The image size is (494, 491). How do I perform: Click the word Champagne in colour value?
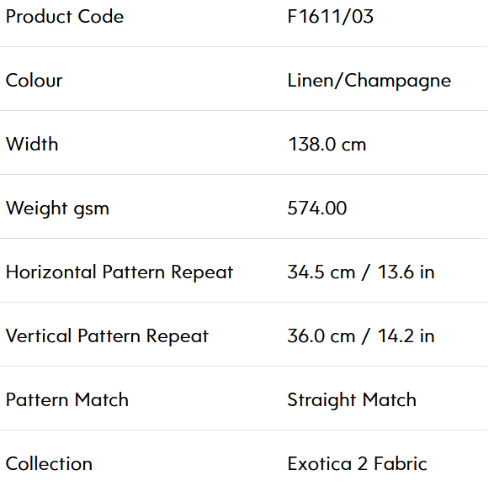397,82
